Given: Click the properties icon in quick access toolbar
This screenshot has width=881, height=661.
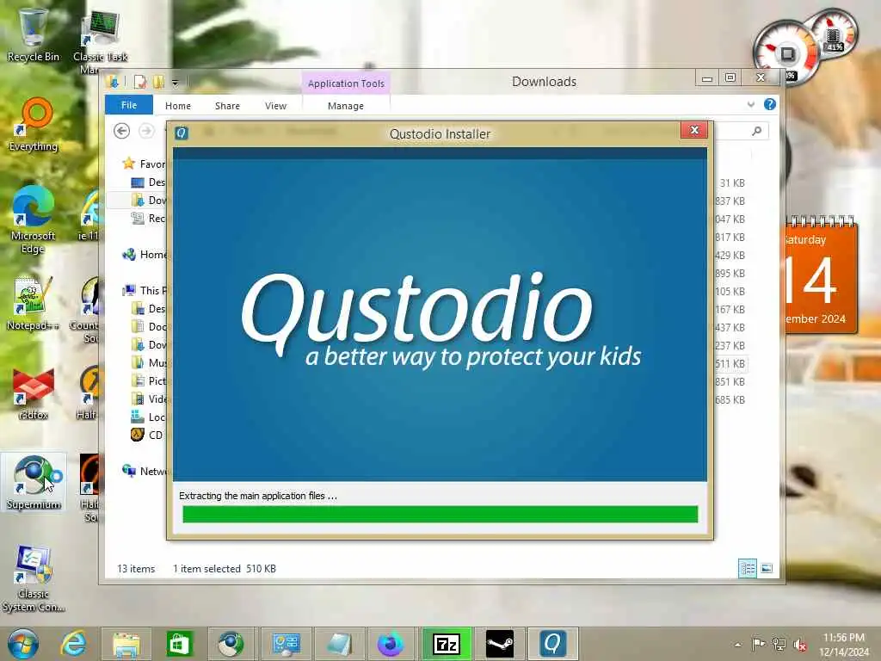Looking at the screenshot, I should point(139,83).
